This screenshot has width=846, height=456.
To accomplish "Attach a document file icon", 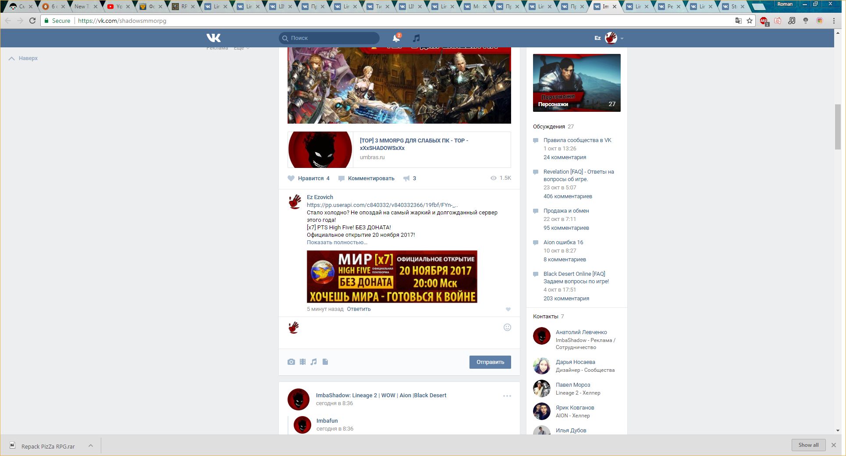I will tap(325, 362).
